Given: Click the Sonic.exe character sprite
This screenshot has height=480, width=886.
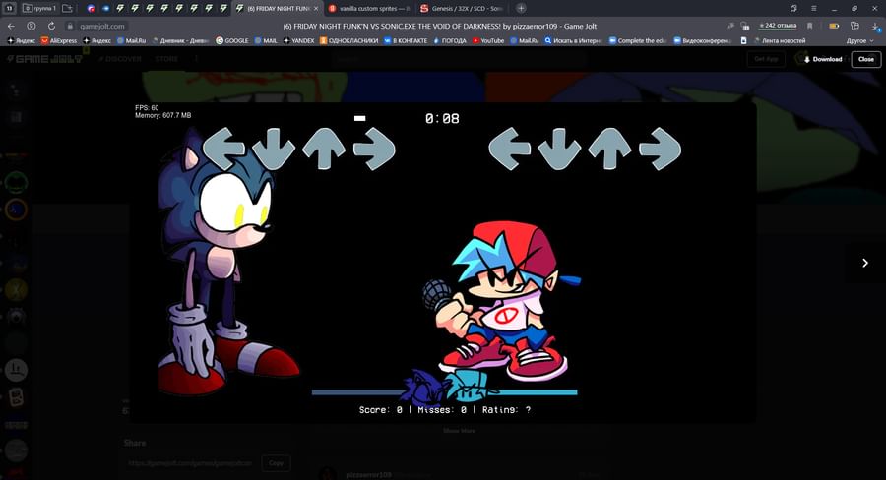Looking at the screenshot, I should [226, 260].
